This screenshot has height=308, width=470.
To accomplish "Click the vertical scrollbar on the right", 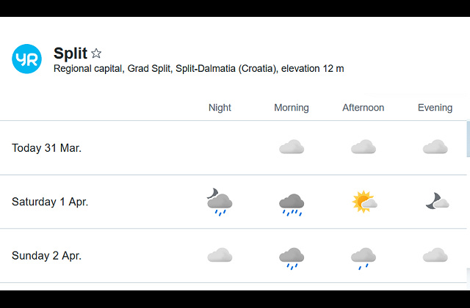I will coord(468,139).
